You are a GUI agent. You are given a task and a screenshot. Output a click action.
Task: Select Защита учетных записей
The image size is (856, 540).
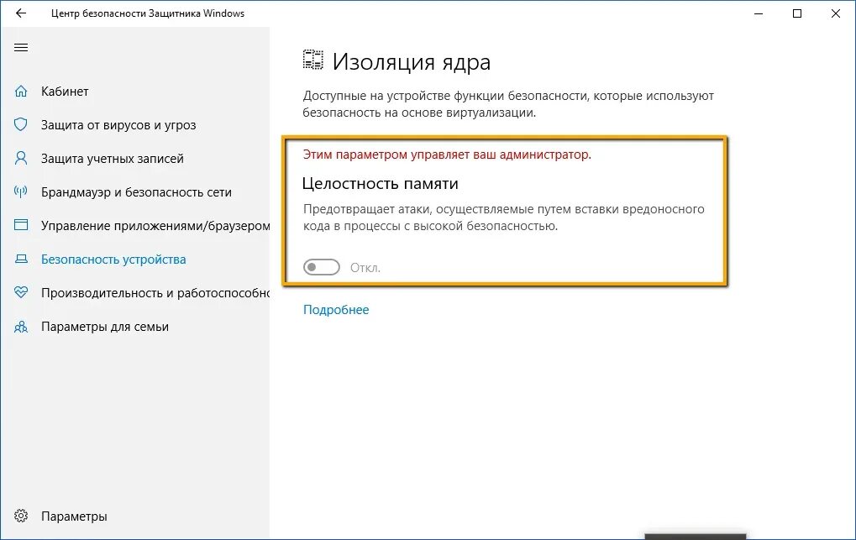point(113,159)
